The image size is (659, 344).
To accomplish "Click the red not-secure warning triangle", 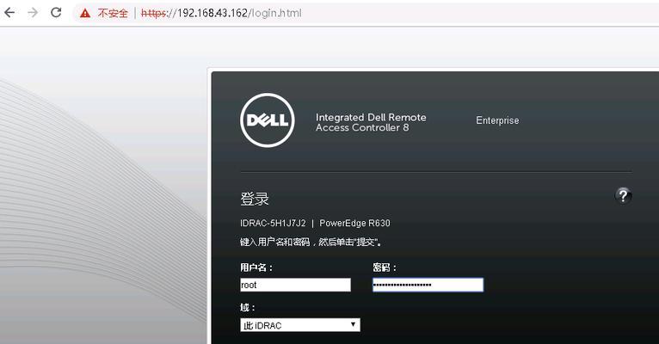I will coord(85,14).
